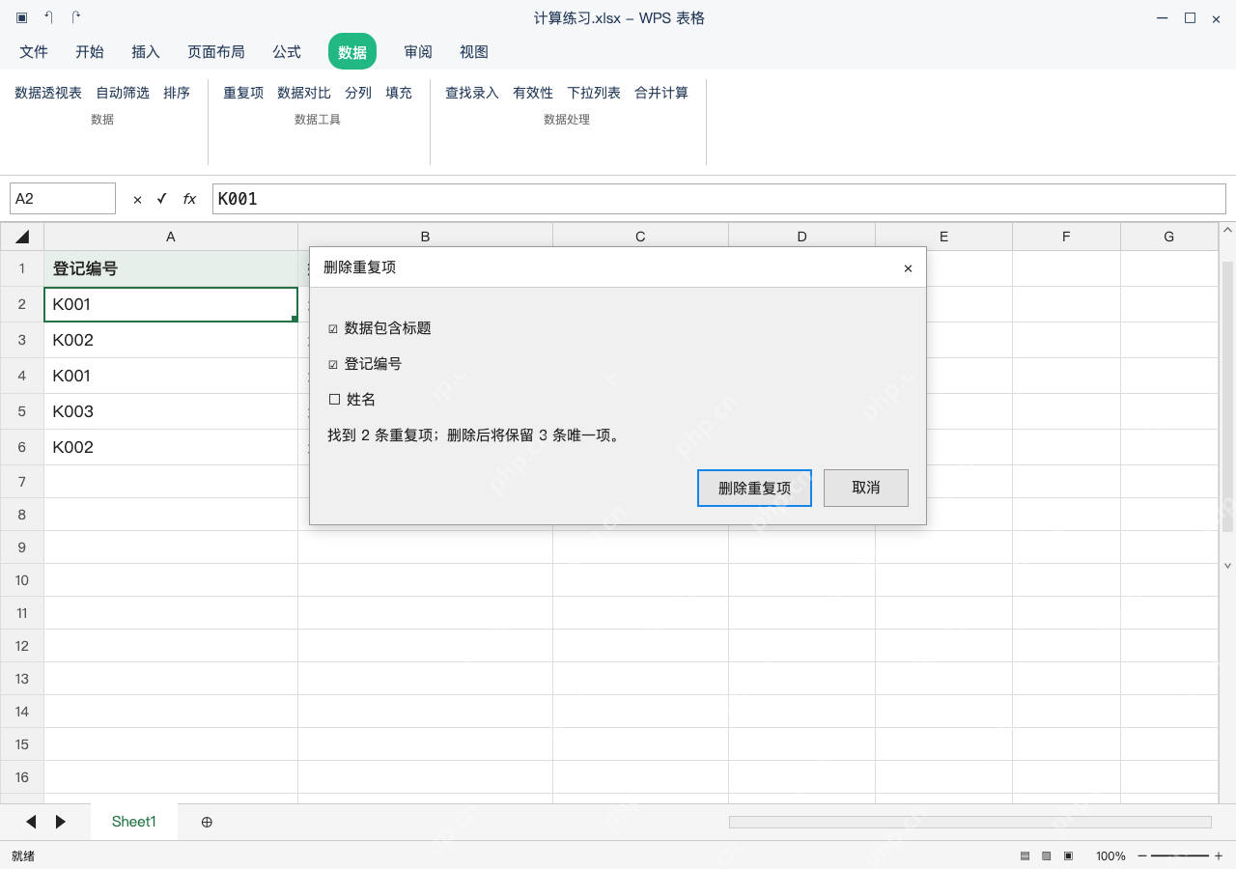This screenshot has width=1236, height=869.
Task: Click the 合并计算 ribbon command
Action: [x=661, y=93]
